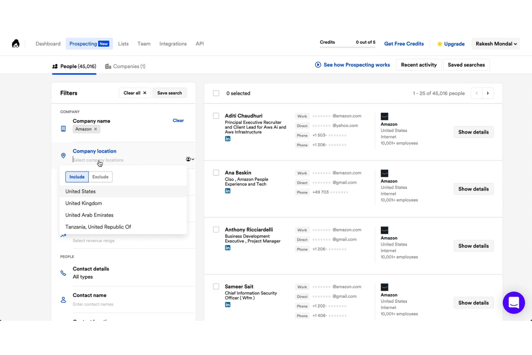This screenshot has height=355, width=532.
Task: Remove the Amazon company tag
Action: (x=96, y=129)
